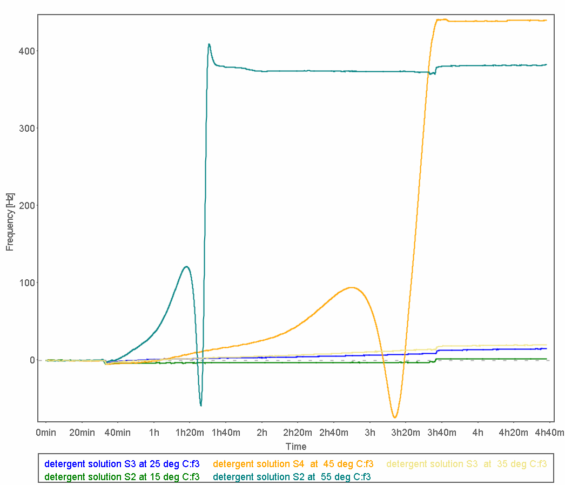Click the orange curve's downward dip near 3h20m
Screen dimensions: 565x485
394,416
